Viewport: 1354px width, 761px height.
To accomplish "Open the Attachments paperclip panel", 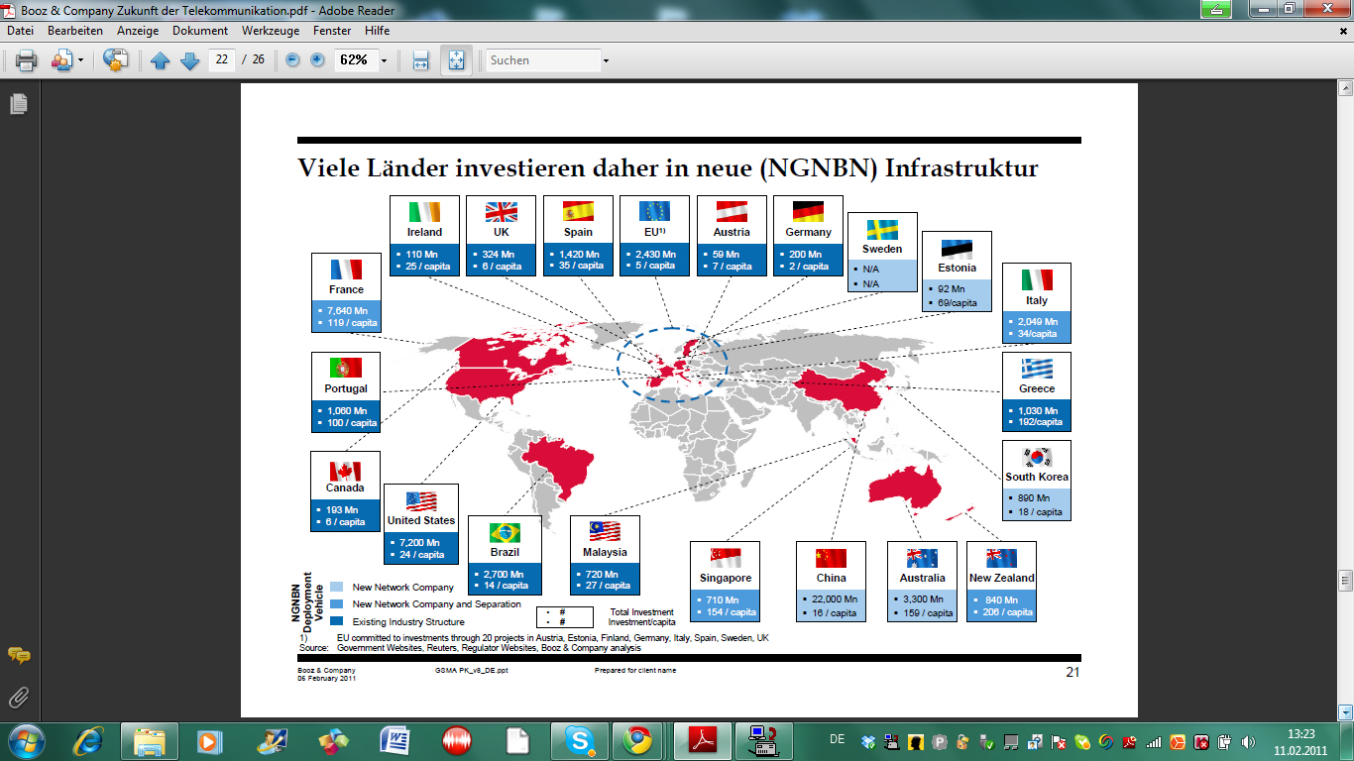I will (x=18, y=697).
